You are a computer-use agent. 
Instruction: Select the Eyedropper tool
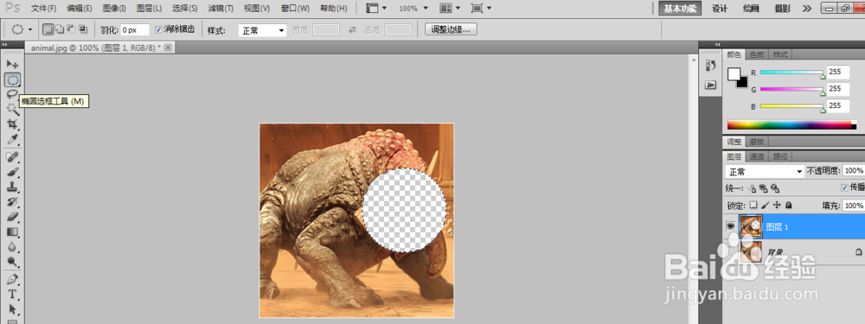point(12,139)
